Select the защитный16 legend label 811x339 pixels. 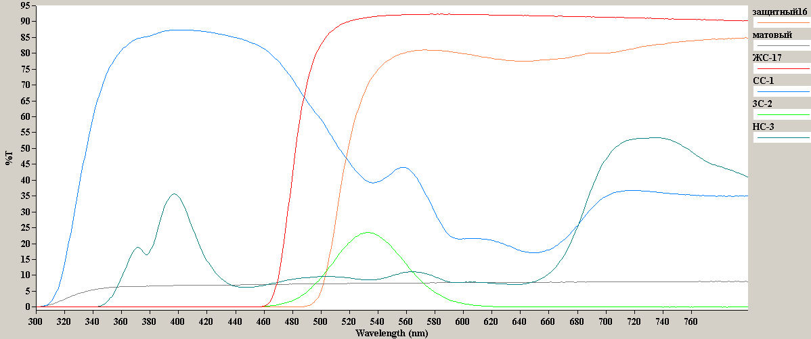(779, 12)
